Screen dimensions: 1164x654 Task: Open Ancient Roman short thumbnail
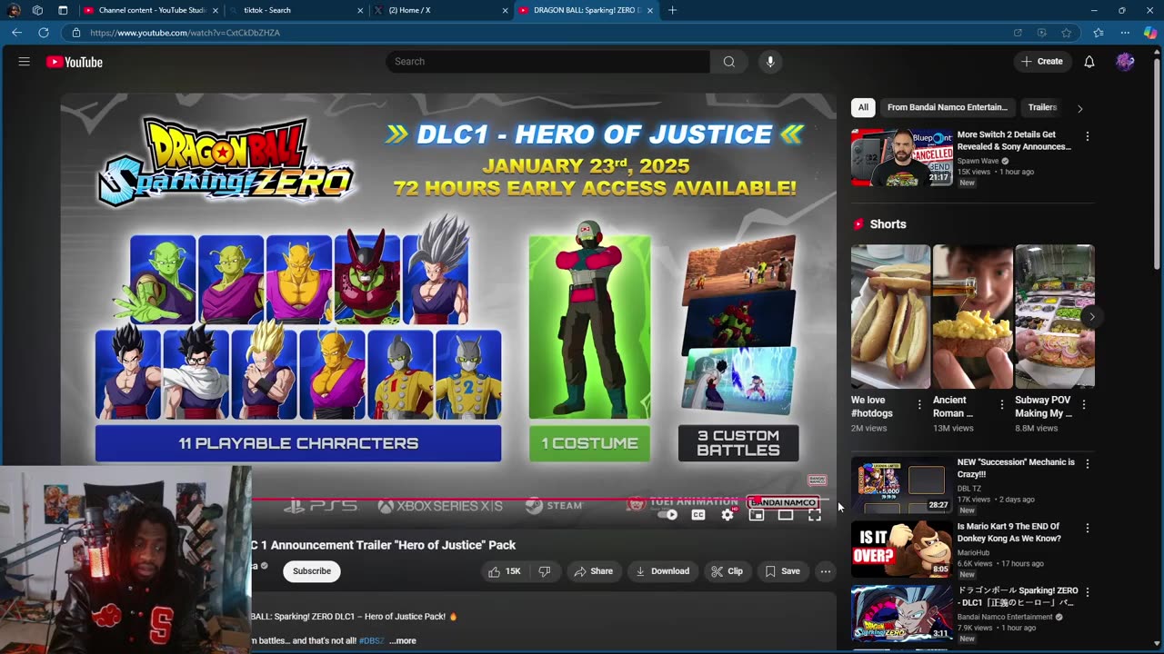pyautogui.click(x=972, y=316)
